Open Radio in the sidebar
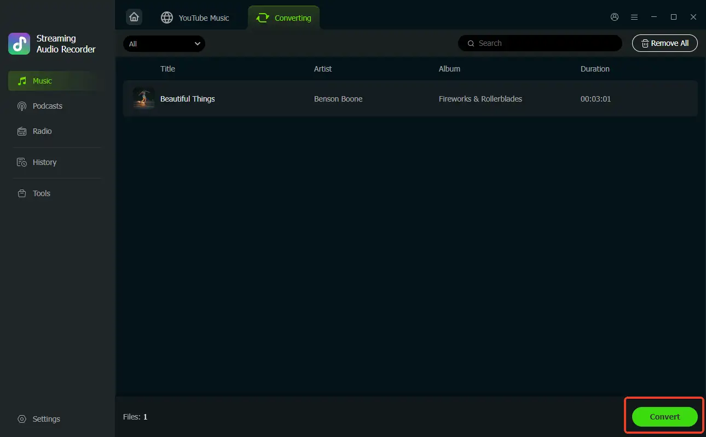This screenshot has width=706, height=437. point(55,131)
